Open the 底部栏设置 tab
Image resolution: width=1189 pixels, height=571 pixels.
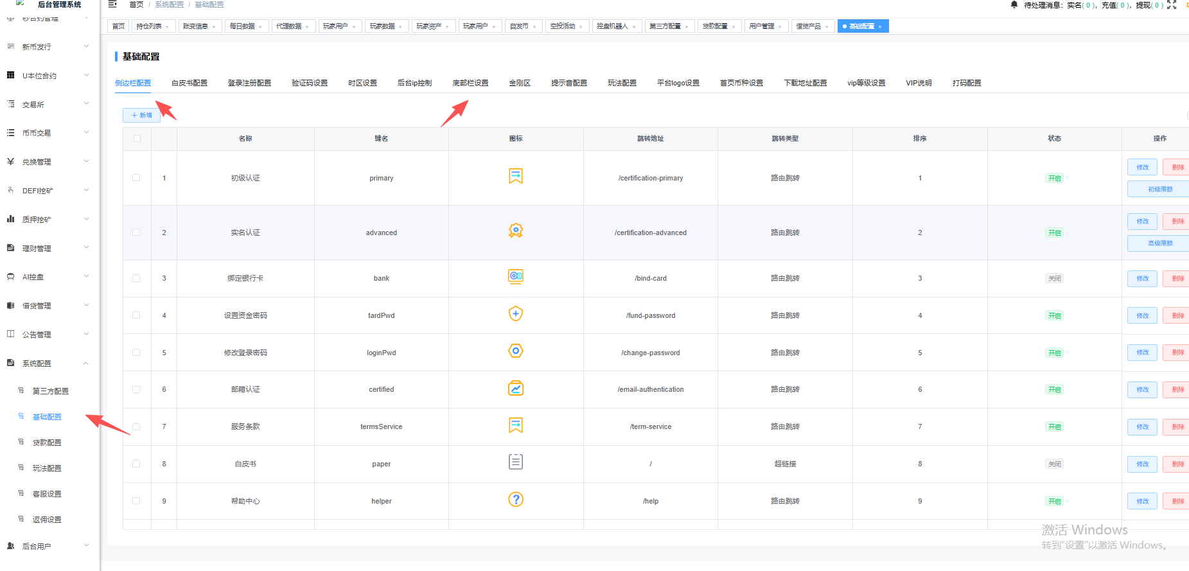click(x=470, y=83)
